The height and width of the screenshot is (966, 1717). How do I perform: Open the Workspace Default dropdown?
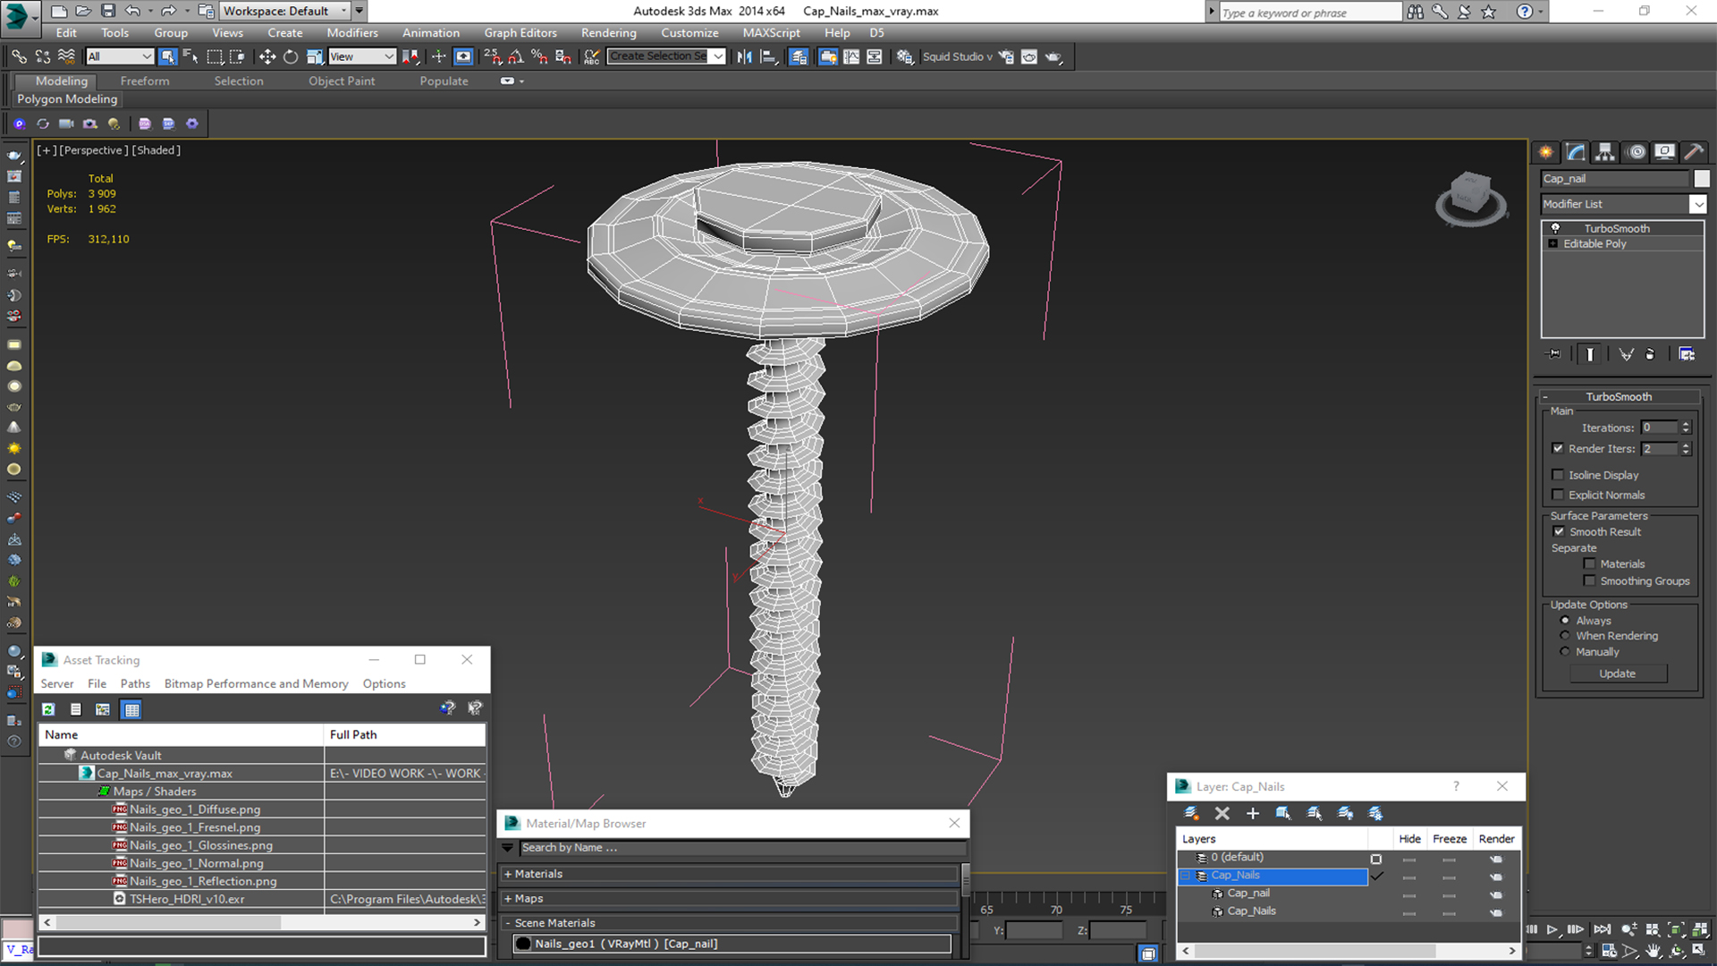click(284, 11)
